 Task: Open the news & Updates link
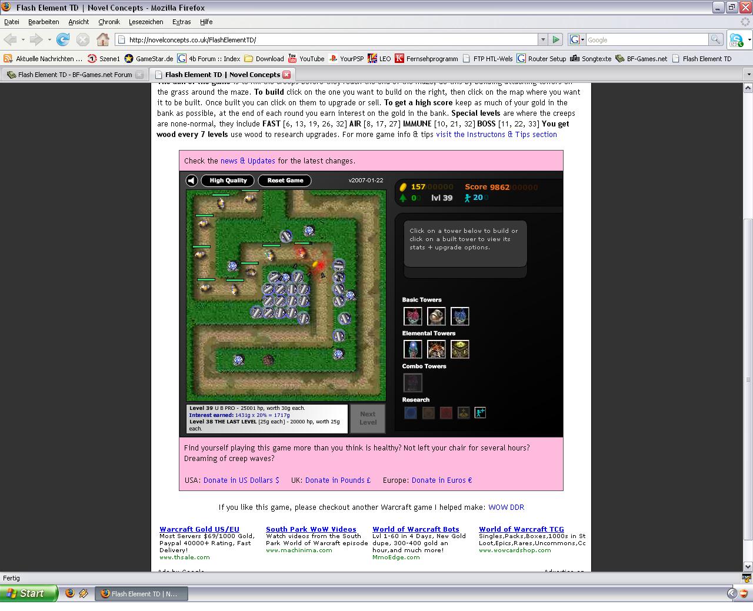[x=248, y=161]
